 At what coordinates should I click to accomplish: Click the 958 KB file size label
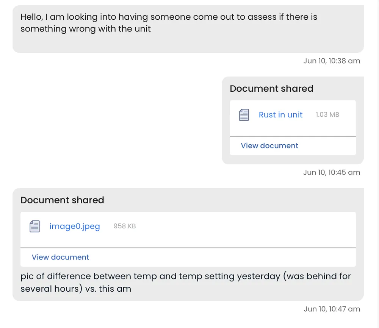[125, 226]
